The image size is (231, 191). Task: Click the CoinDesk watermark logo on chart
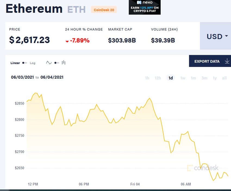pyautogui.click(x=203, y=168)
